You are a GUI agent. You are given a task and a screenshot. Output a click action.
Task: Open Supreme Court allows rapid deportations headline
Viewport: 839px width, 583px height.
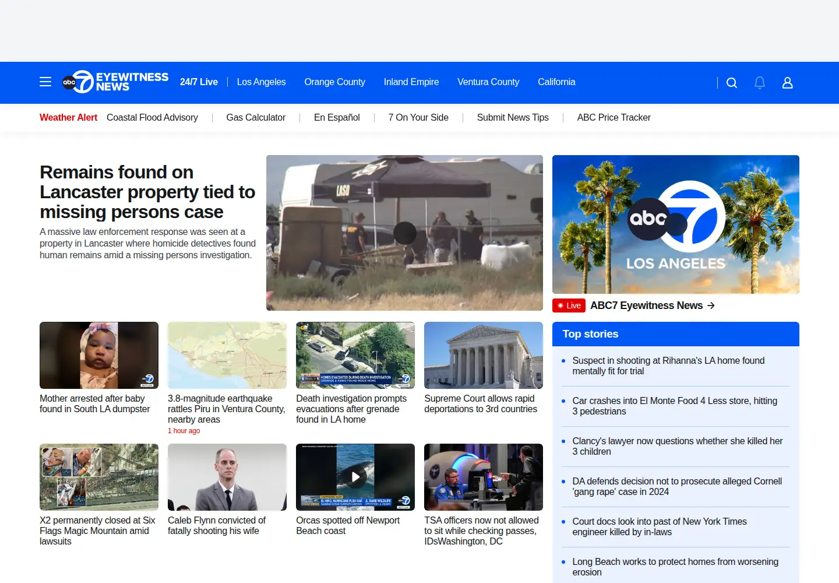click(481, 404)
